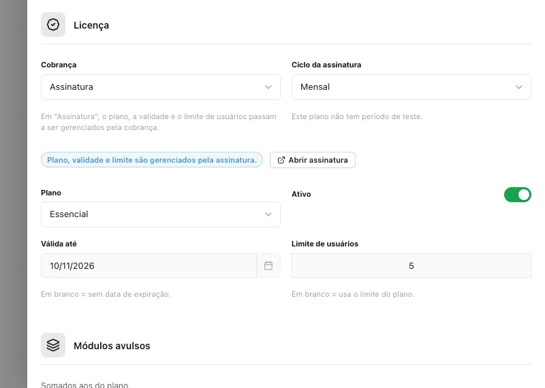Open the Ciclo da assinatura dropdown

point(411,87)
